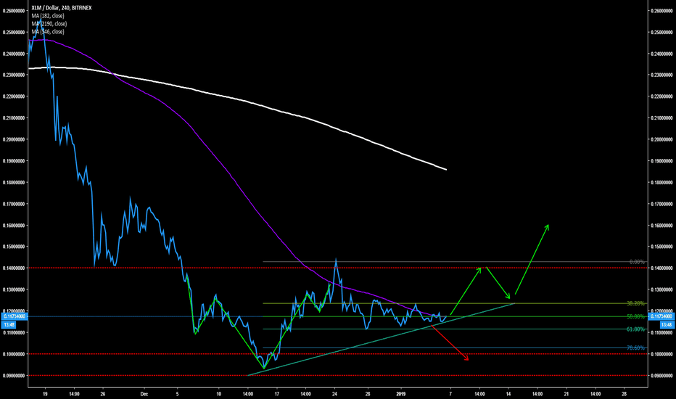Select the red dotted line at 0.14000000
The width and height of the screenshot is (676, 399).
point(338,268)
